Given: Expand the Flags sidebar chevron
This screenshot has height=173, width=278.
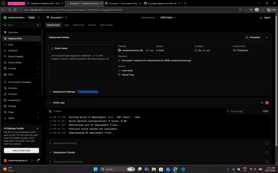Looking at the screenshot, I should tap(38, 112).
